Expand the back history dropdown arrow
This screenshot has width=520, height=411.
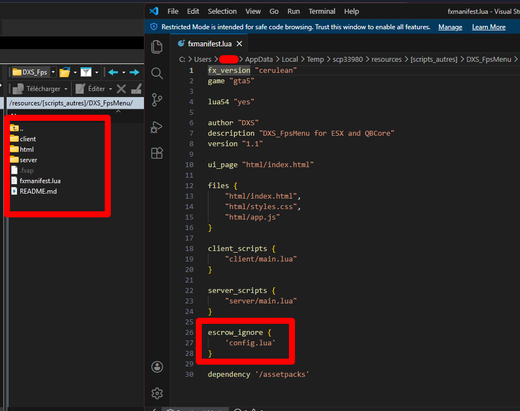coord(124,72)
